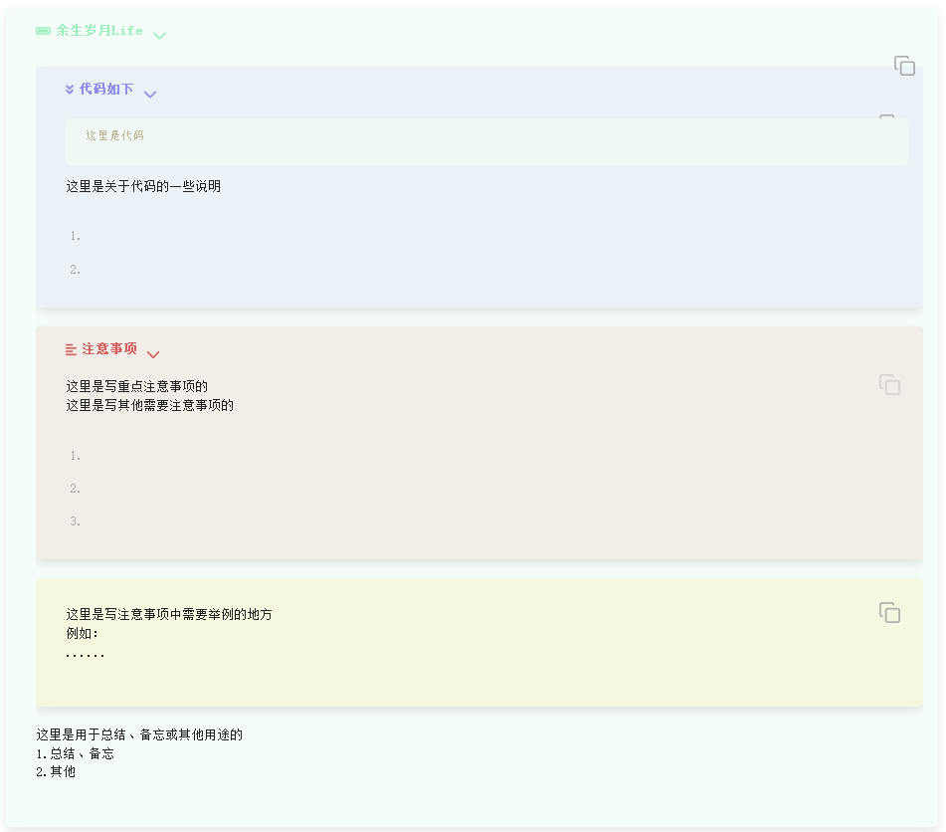
Task: Click the line 这里是写其他需要注意事项的
Action: click(x=149, y=405)
